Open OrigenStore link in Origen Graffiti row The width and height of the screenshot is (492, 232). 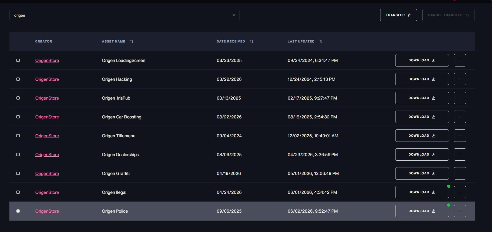point(47,174)
